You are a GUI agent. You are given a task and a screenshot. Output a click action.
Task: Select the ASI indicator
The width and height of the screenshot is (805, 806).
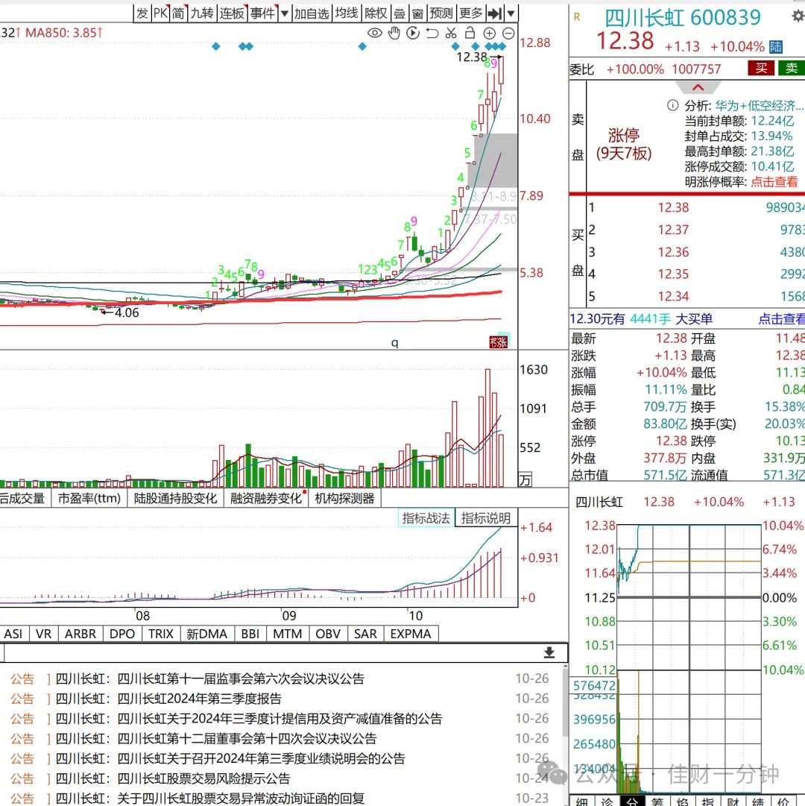[x=13, y=634]
